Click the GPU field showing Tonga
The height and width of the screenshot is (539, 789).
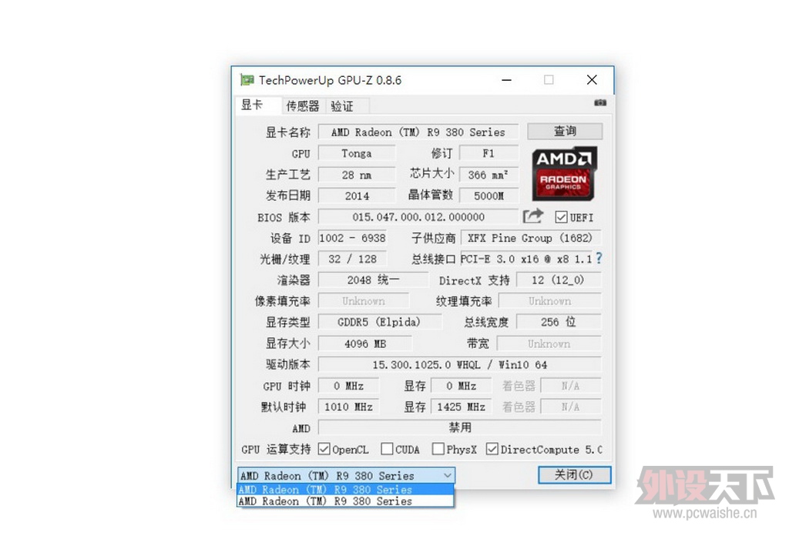tap(357, 153)
